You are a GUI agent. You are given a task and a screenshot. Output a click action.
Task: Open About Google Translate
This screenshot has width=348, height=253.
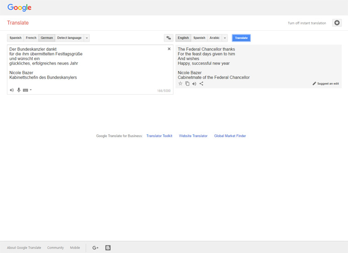coord(24,248)
